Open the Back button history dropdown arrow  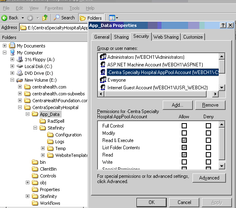coord(23,18)
